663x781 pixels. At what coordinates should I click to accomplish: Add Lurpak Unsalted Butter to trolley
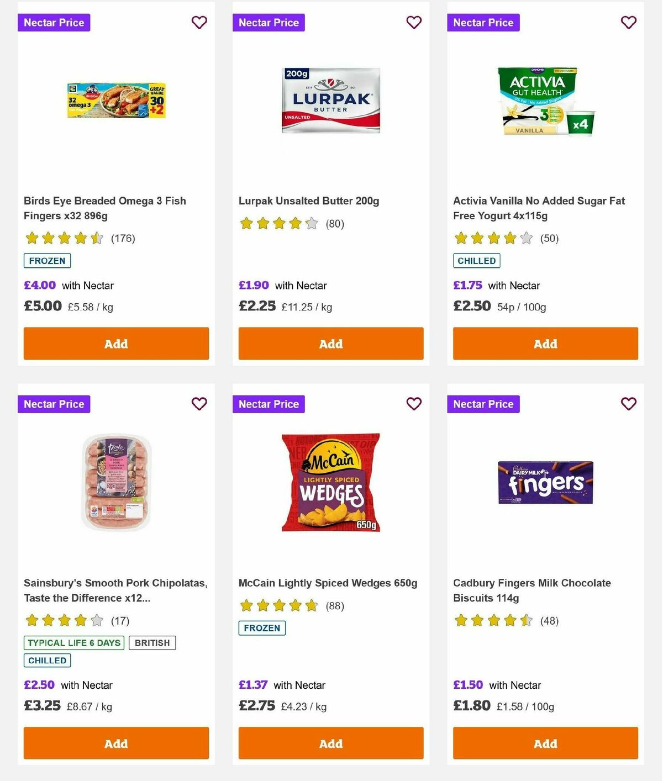tap(330, 343)
